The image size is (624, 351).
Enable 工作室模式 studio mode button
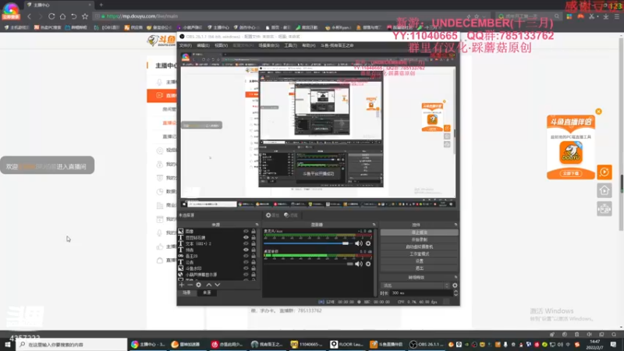(420, 254)
